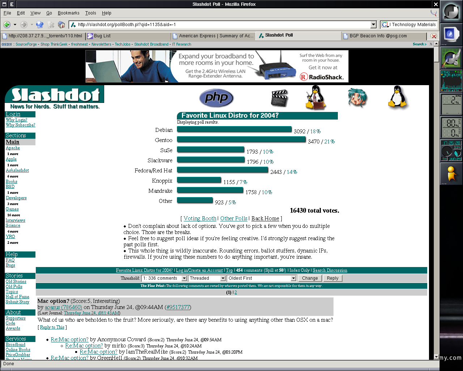
Task: Switch to the BGP Beacon Info tab
Action: (384, 36)
